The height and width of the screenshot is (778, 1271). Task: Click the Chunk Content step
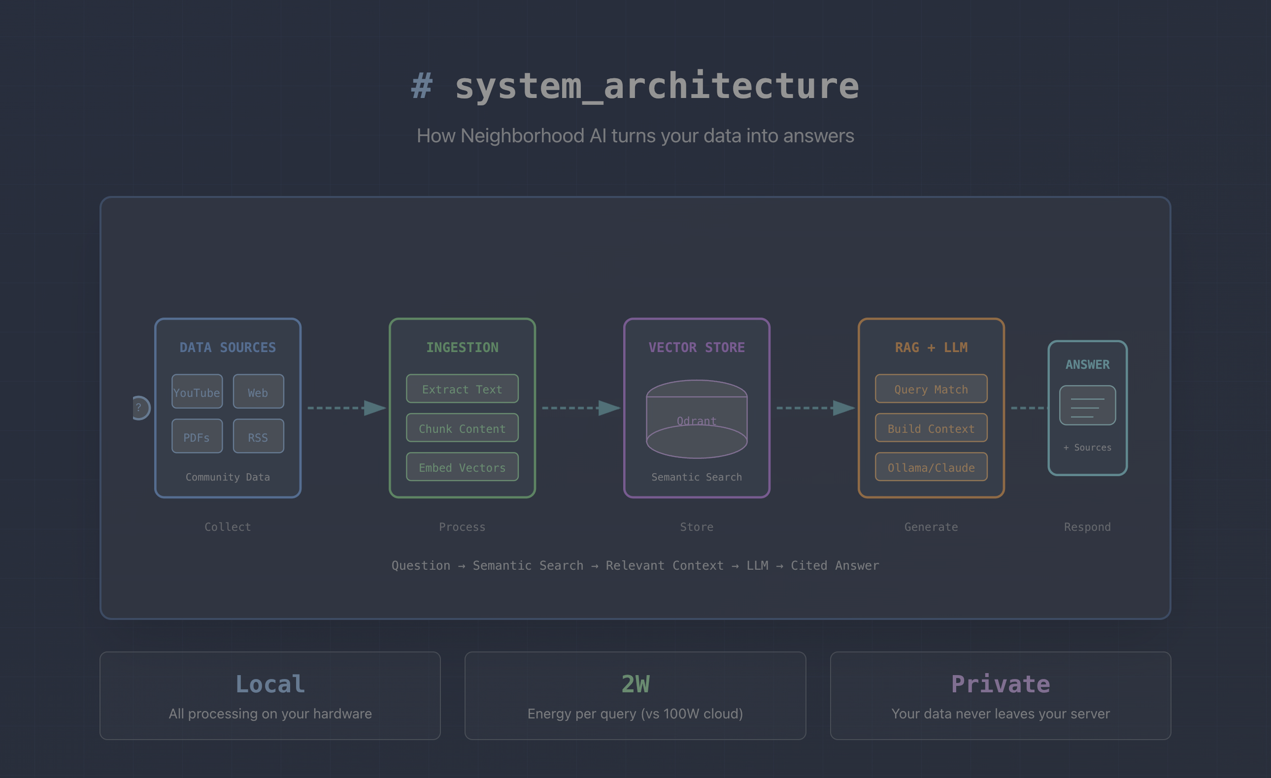click(462, 428)
